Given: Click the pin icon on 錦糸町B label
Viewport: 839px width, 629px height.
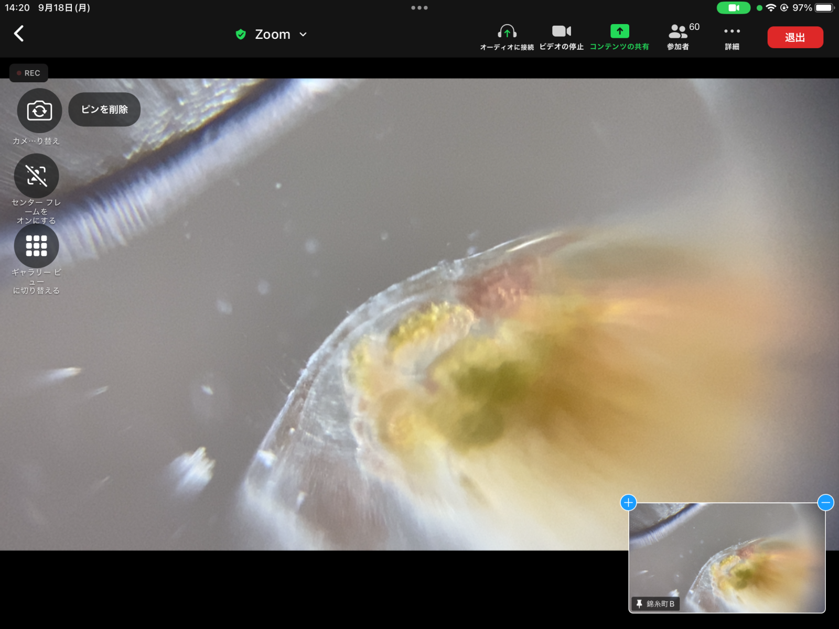Looking at the screenshot, I should [x=639, y=604].
